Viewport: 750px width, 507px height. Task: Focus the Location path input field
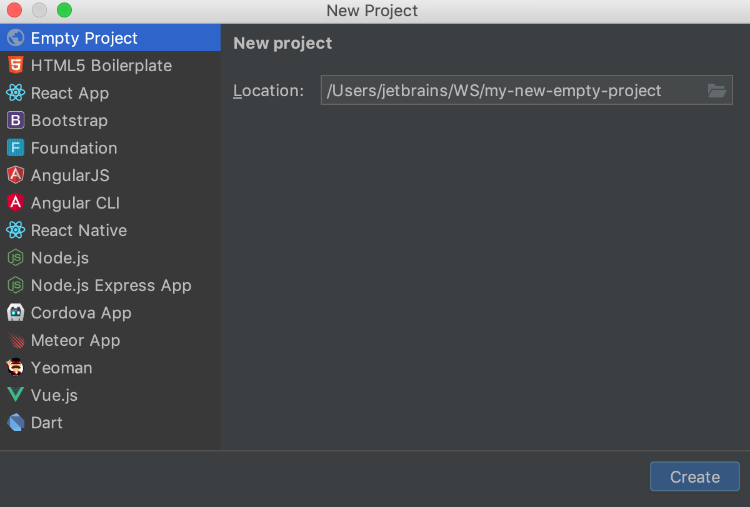[x=526, y=91]
